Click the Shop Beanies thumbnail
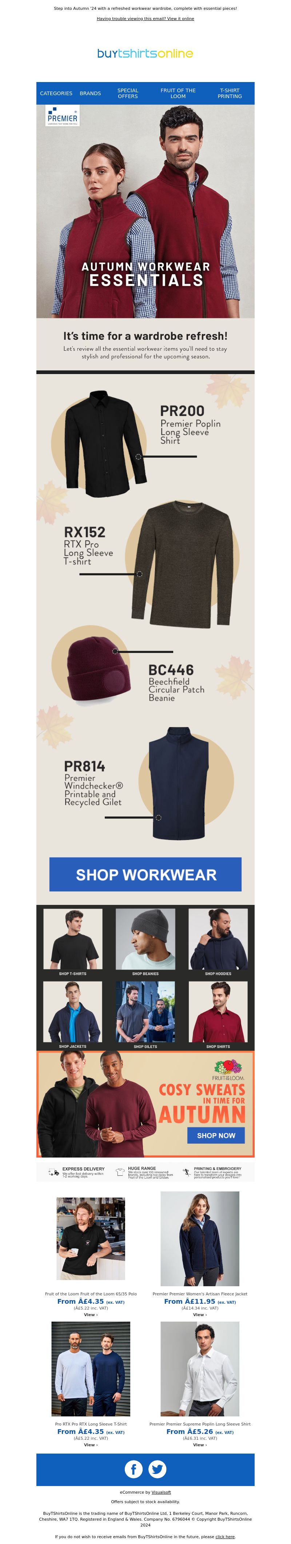The width and height of the screenshot is (291, 1544). click(145, 942)
